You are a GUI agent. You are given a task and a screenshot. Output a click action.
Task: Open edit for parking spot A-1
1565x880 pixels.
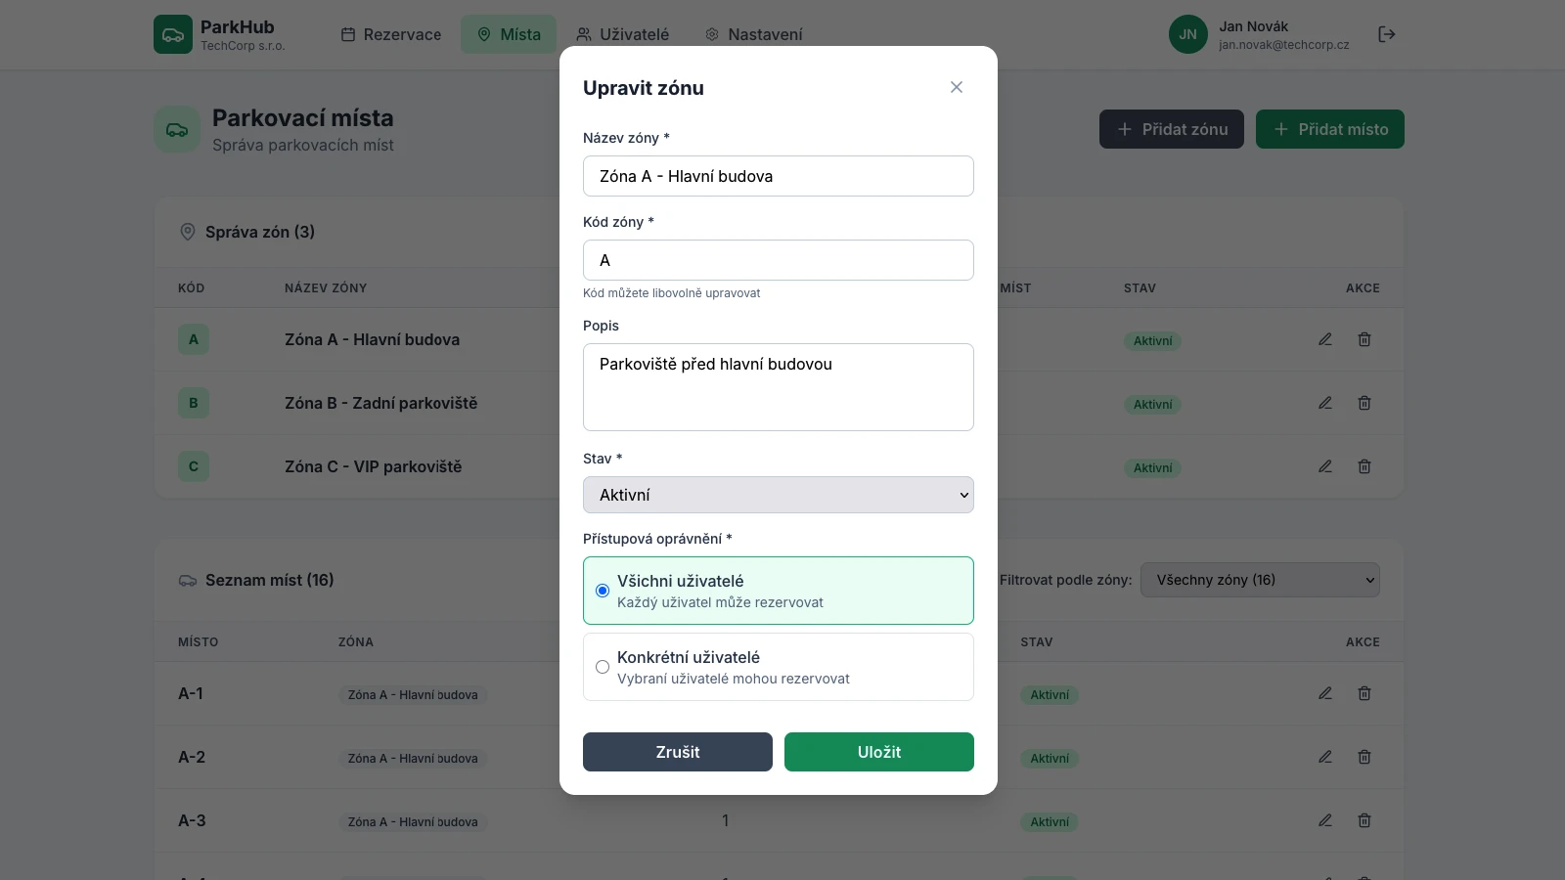(1325, 693)
